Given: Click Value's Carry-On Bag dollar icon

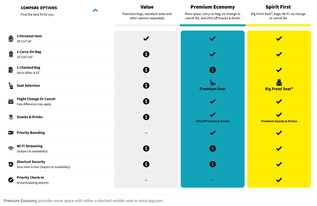Looking at the screenshot, I should click(146, 54).
